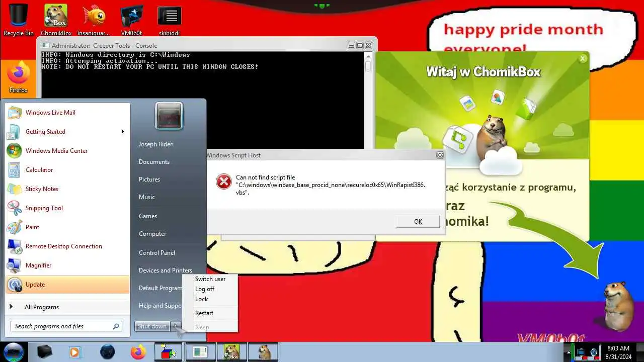
Task: Select Lock from power menu
Action: (202, 299)
